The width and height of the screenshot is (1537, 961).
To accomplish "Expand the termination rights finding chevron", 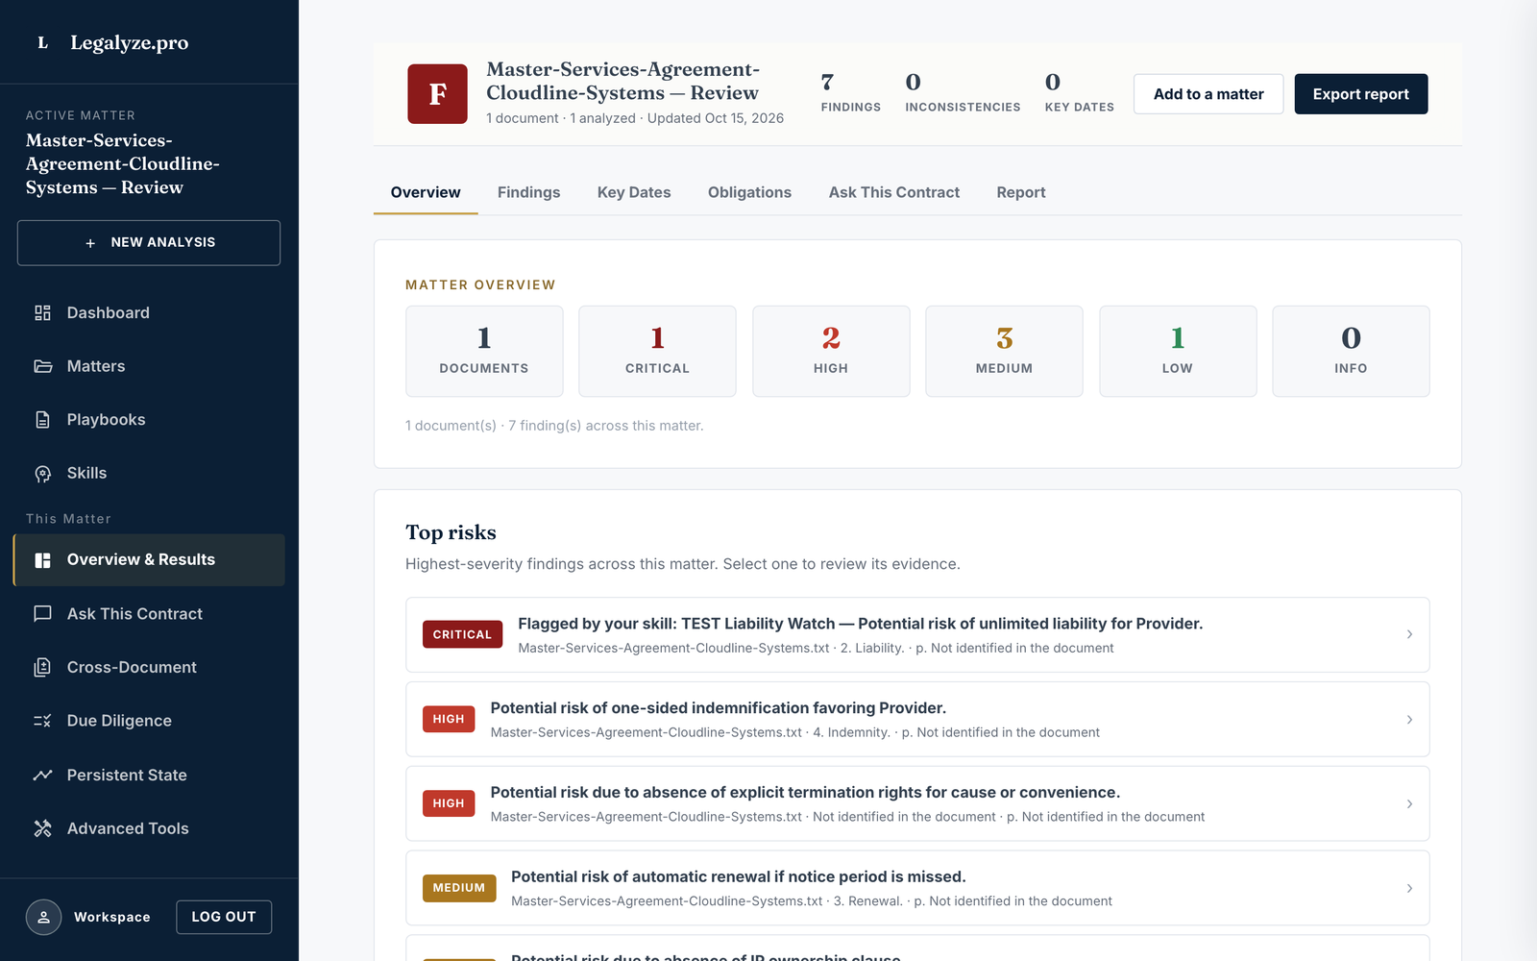I will pos(1409,804).
